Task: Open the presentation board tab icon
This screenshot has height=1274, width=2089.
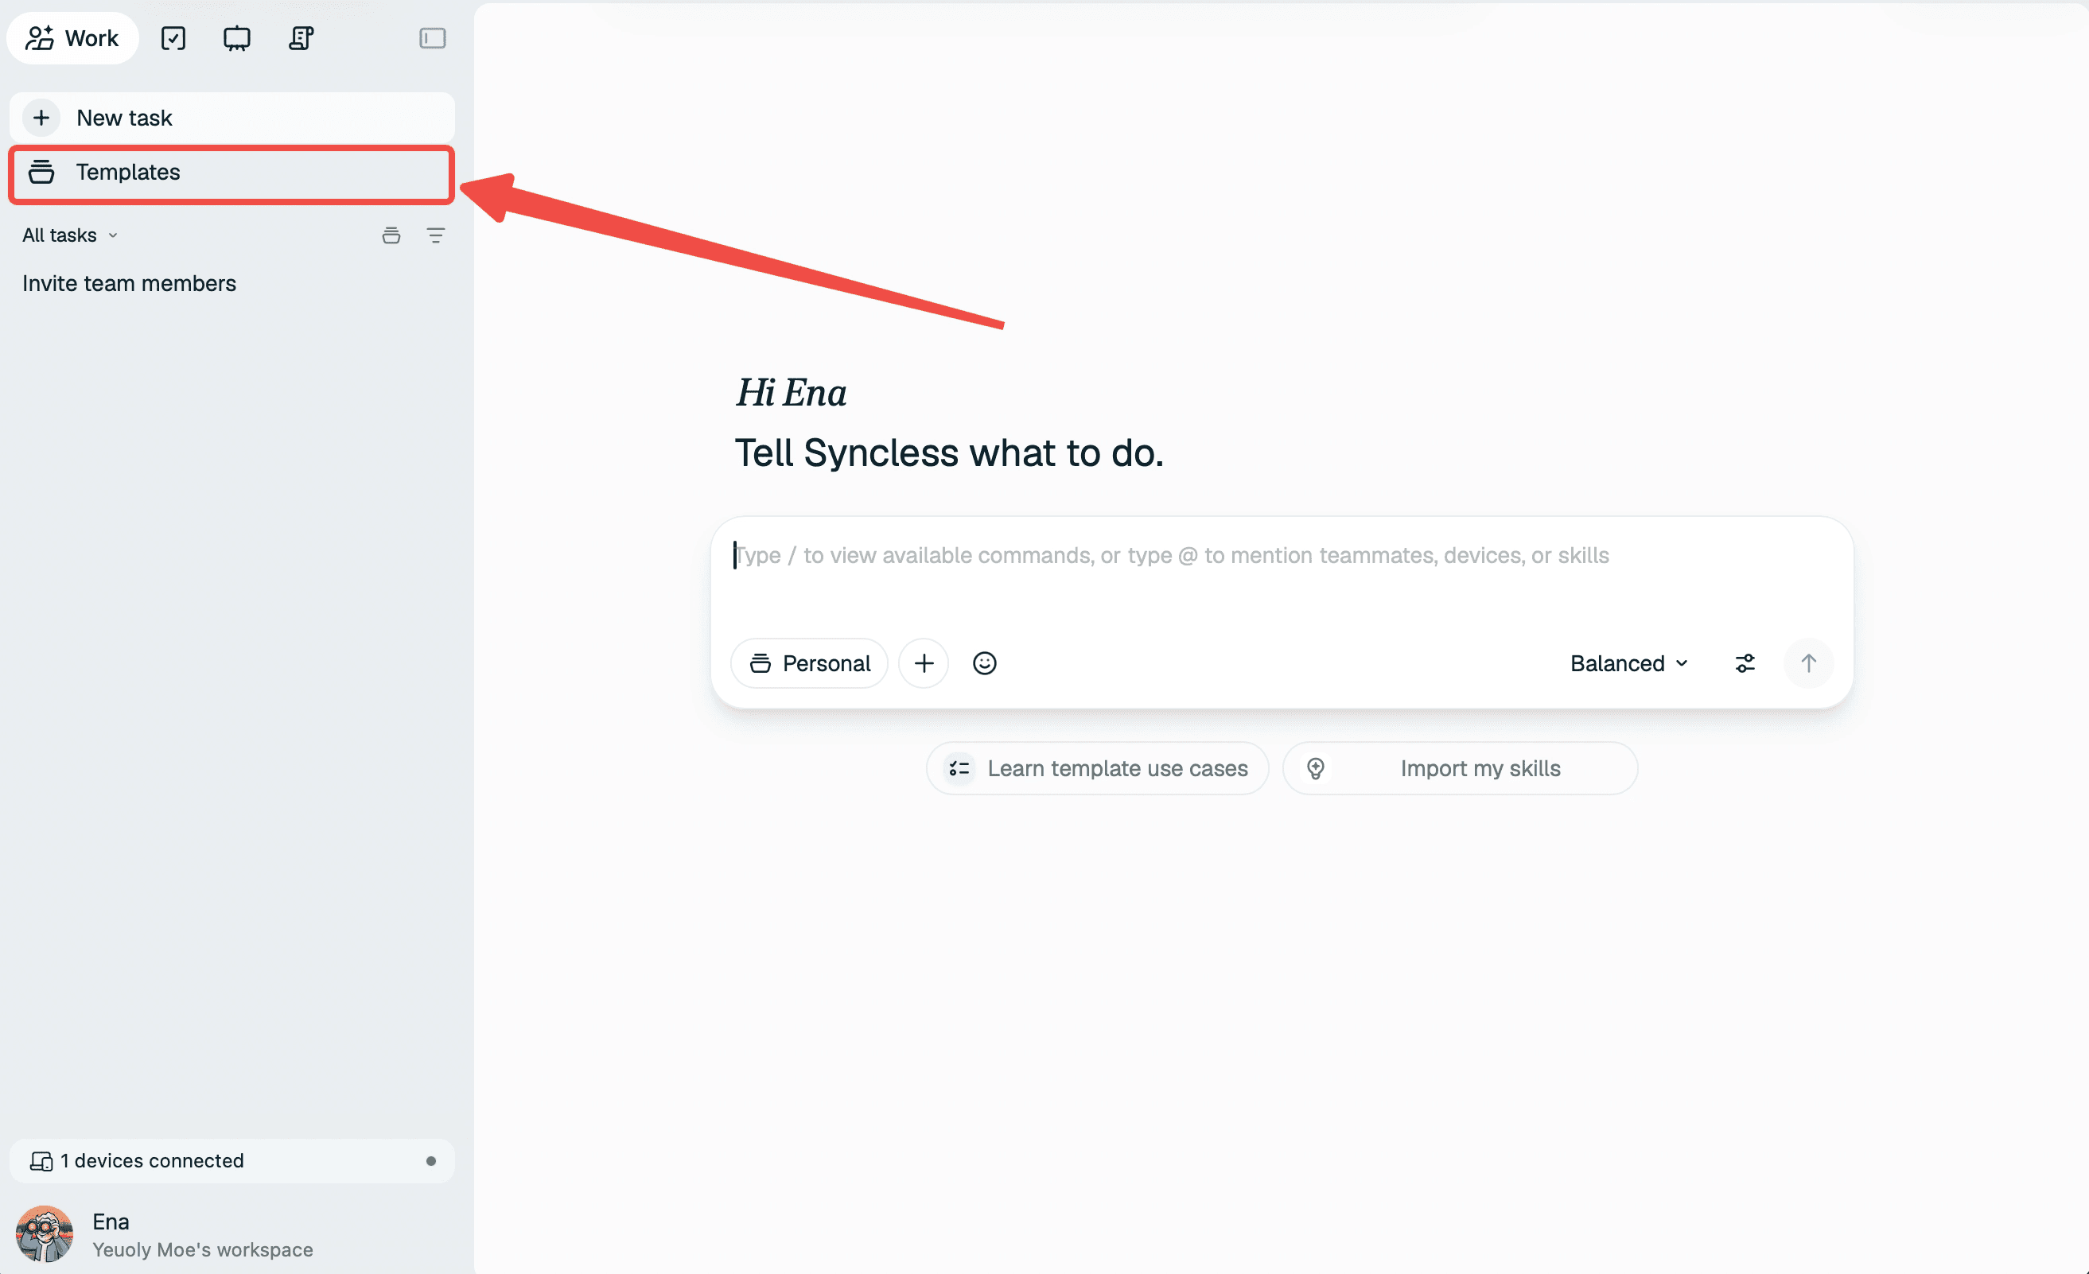Action: [236, 38]
